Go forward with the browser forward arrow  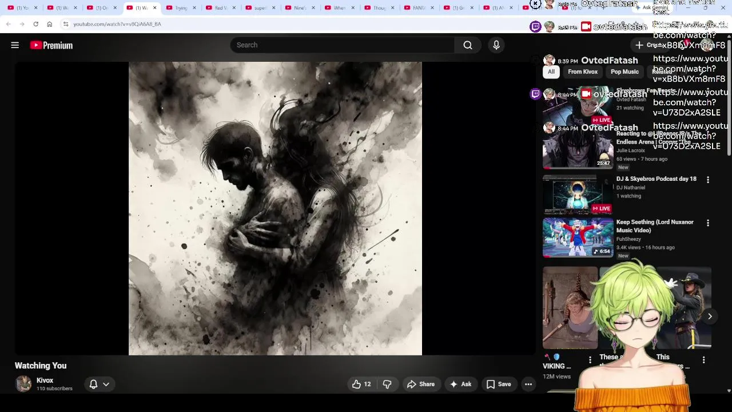(22, 24)
